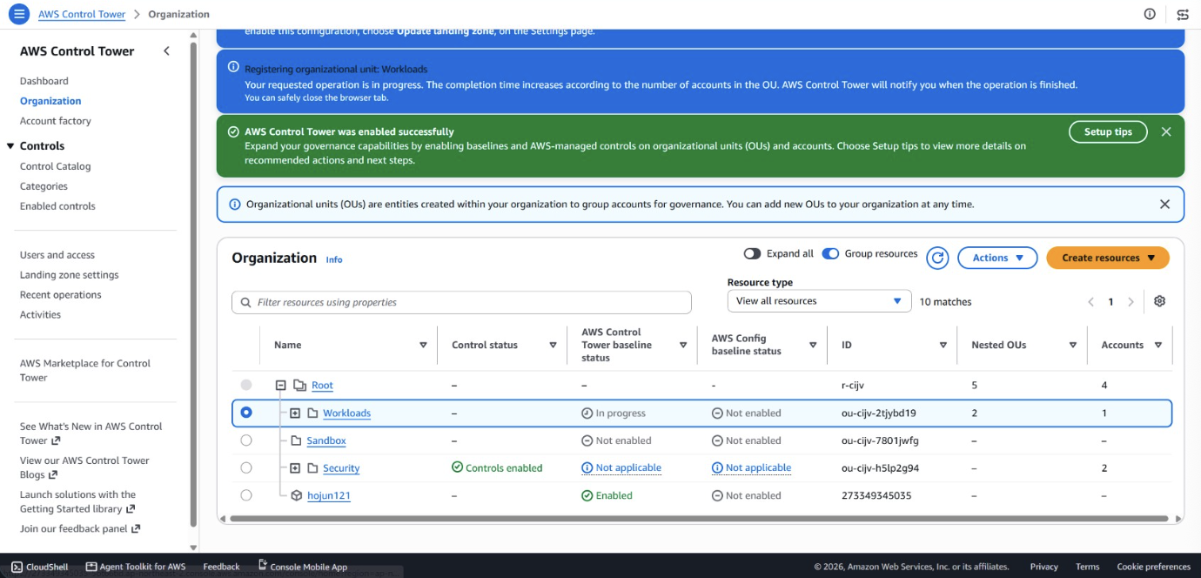
Task: Collapse the Root tree node
Action: tap(281, 385)
